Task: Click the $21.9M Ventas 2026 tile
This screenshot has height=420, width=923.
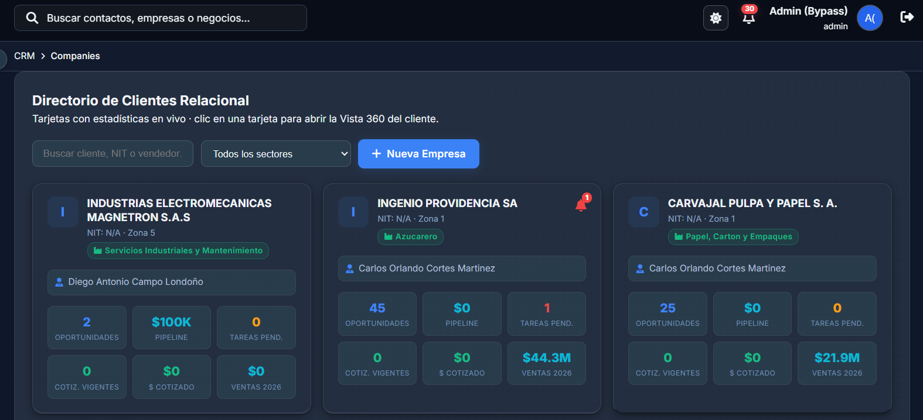Action: (837, 363)
